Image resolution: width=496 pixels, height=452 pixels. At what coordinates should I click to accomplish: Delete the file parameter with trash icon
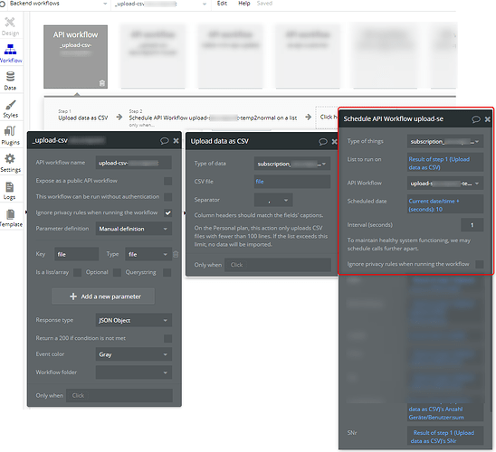point(176,254)
